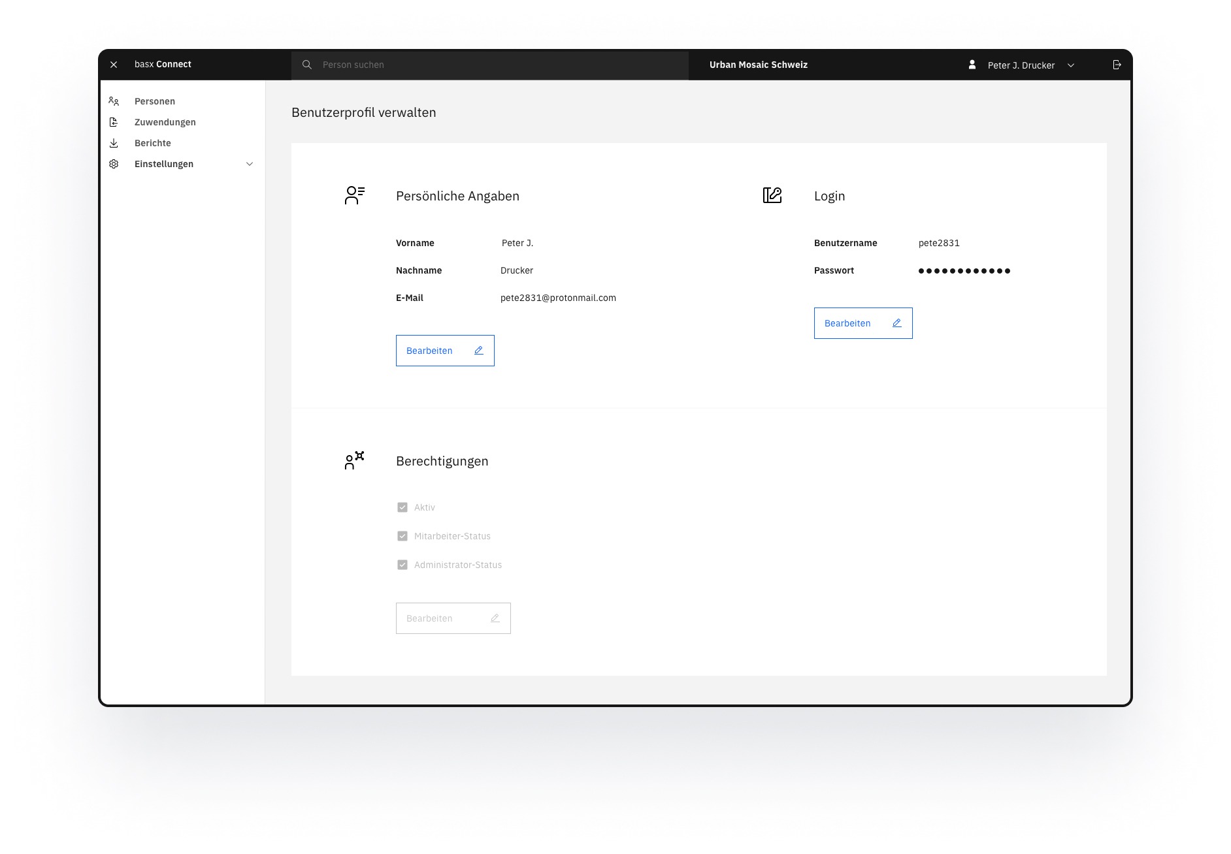Viewport: 1231px width, 854px height.
Task: Click the logout icon in top bar
Action: pos(1117,65)
